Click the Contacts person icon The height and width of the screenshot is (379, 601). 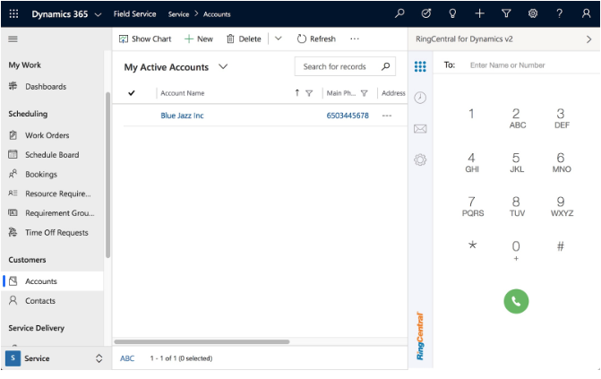click(x=13, y=300)
